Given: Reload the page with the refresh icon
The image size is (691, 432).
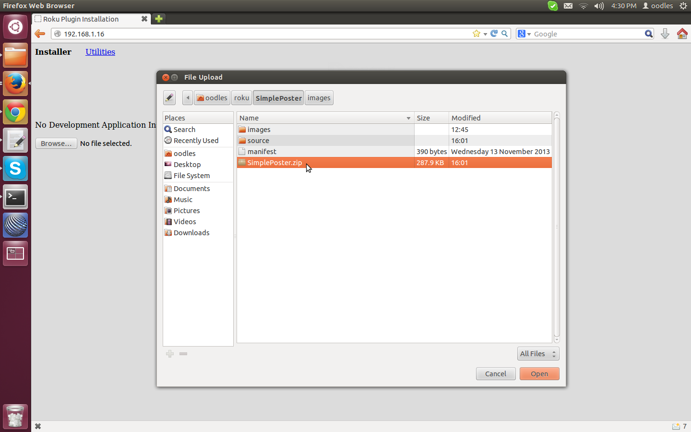Looking at the screenshot, I should tap(494, 34).
